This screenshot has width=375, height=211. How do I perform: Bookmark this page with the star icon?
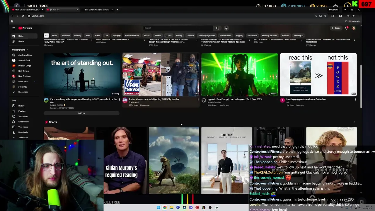pos(325,16)
